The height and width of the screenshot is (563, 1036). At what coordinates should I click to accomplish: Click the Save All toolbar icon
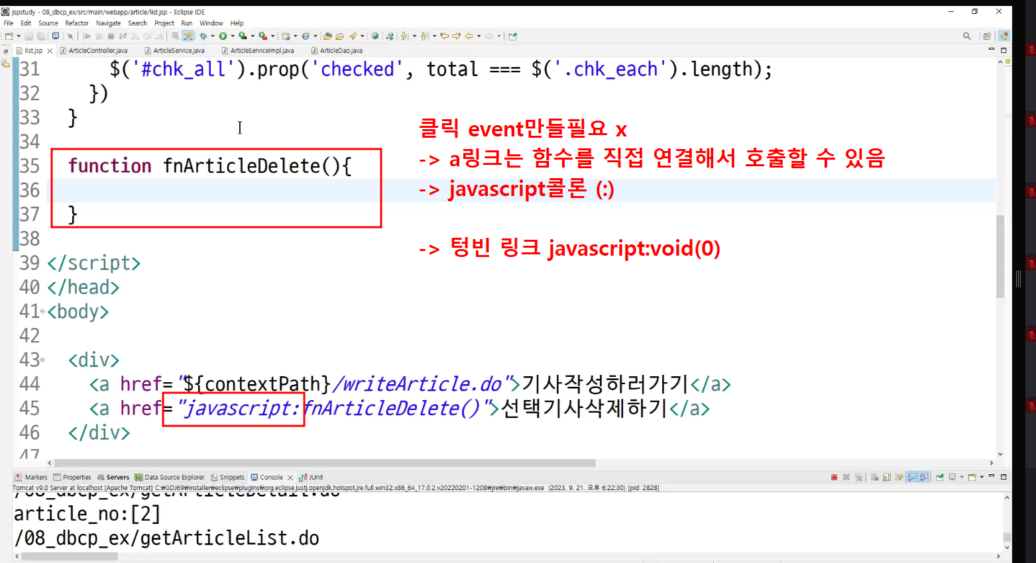(x=40, y=36)
